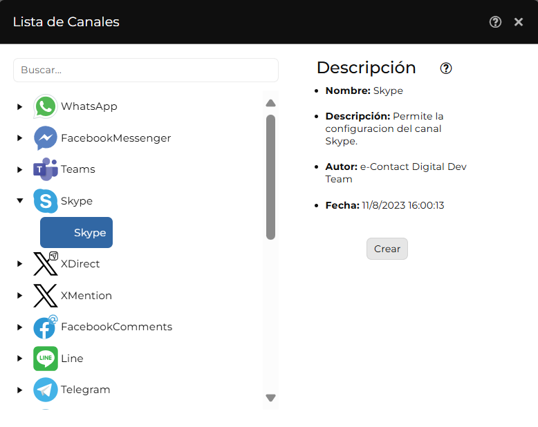
Task: Select the FacebookComments label in list
Action: coord(117,327)
